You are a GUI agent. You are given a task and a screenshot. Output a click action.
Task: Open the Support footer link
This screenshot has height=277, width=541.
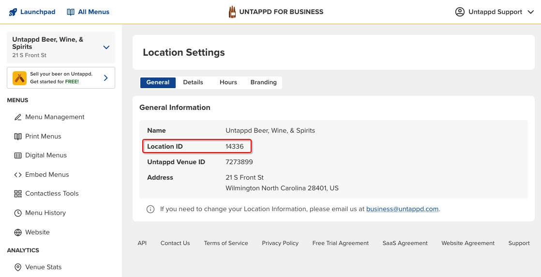pos(519,243)
